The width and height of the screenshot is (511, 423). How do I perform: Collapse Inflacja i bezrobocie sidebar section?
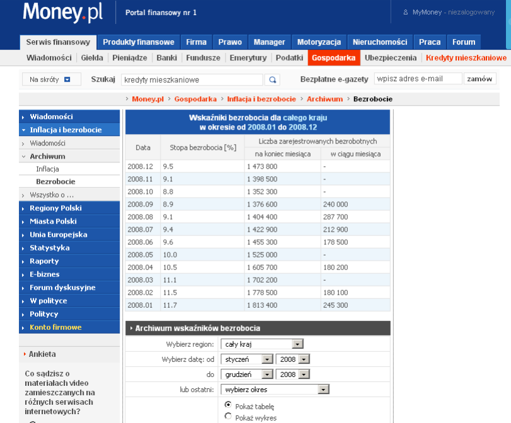coord(69,130)
